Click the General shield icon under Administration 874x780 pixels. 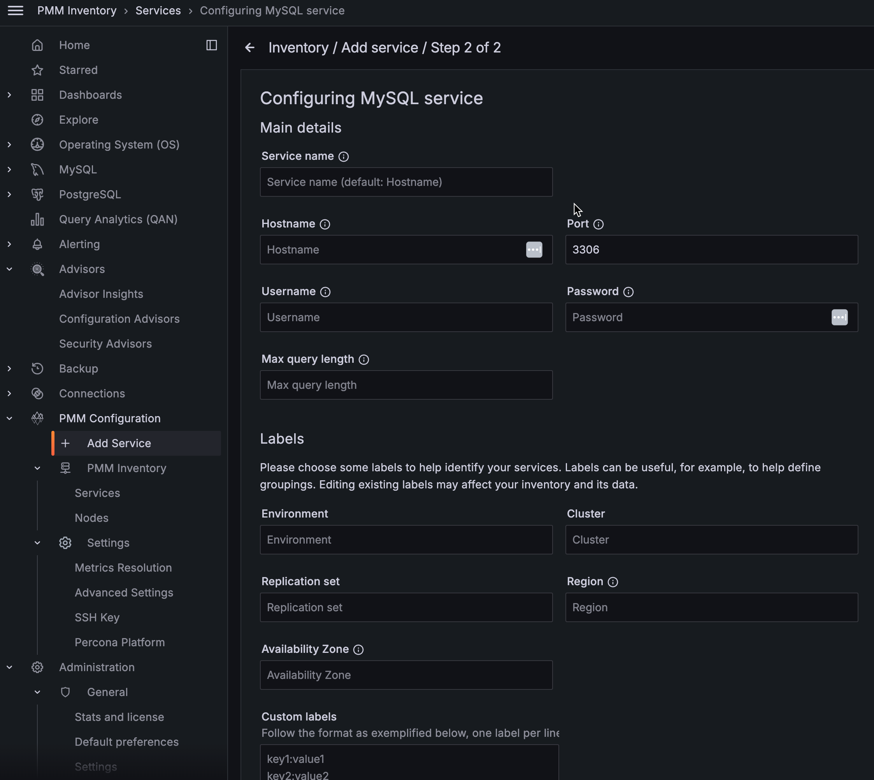click(65, 692)
